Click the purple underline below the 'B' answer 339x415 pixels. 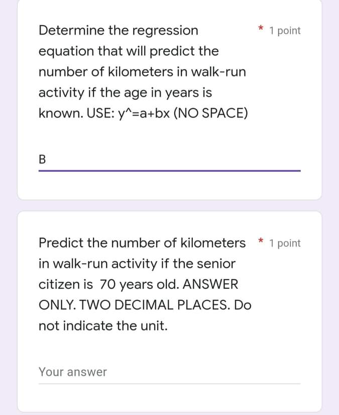click(x=170, y=171)
